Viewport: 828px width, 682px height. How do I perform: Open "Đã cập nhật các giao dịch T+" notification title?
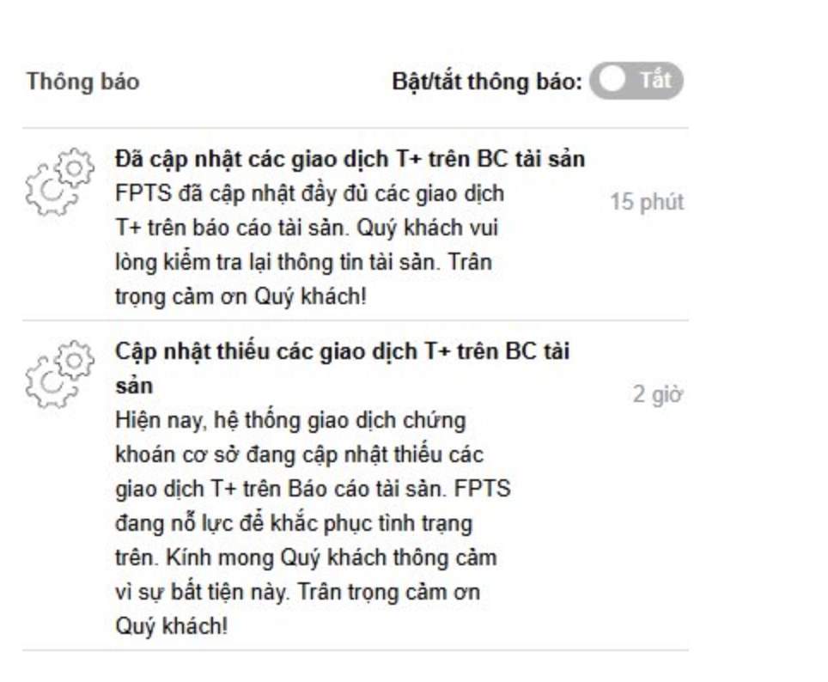click(350, 159)
